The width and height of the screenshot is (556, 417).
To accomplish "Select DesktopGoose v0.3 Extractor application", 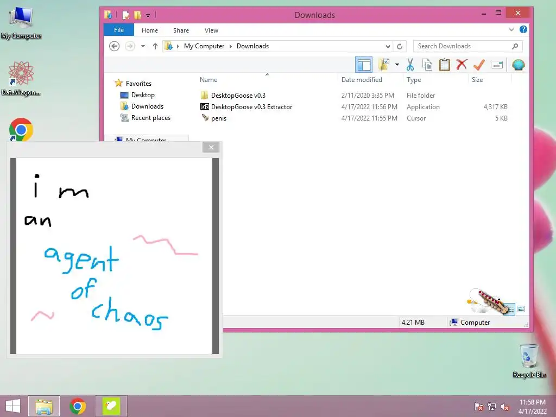I will click(251, 107).
